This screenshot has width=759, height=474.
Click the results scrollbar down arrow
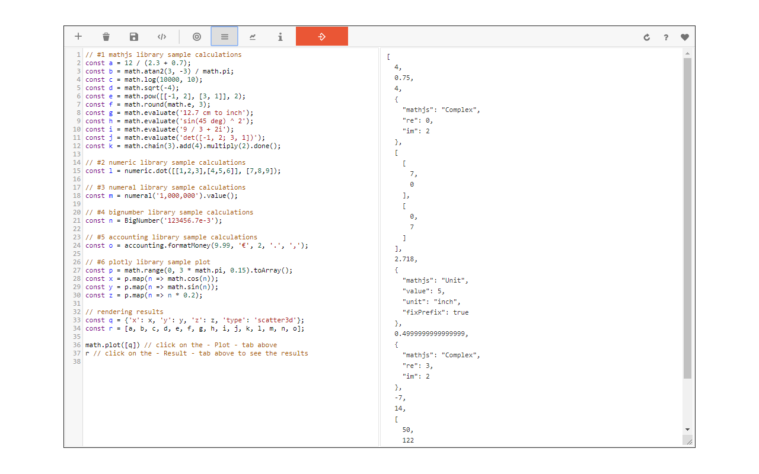point(688,429)
